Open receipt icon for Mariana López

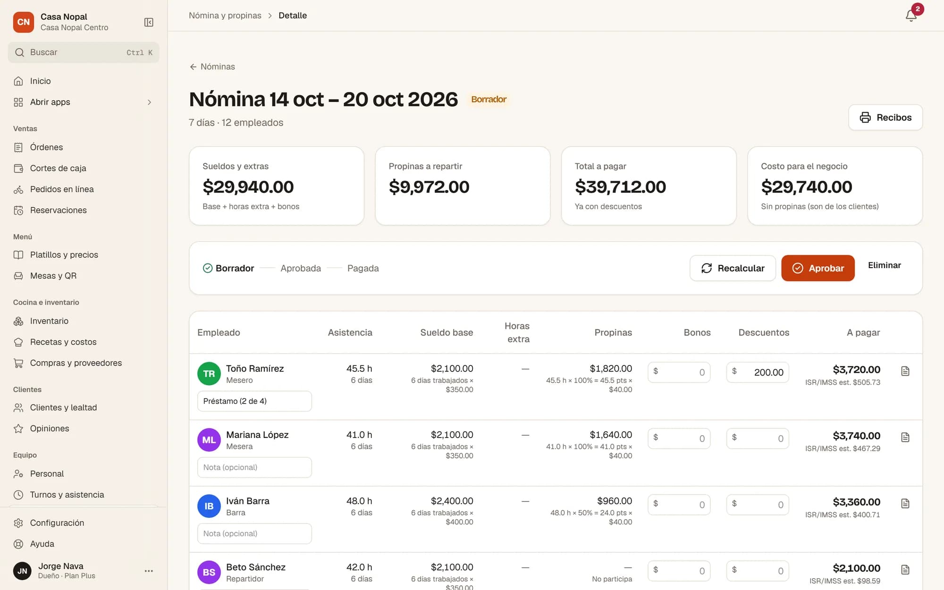coord(905,437)
